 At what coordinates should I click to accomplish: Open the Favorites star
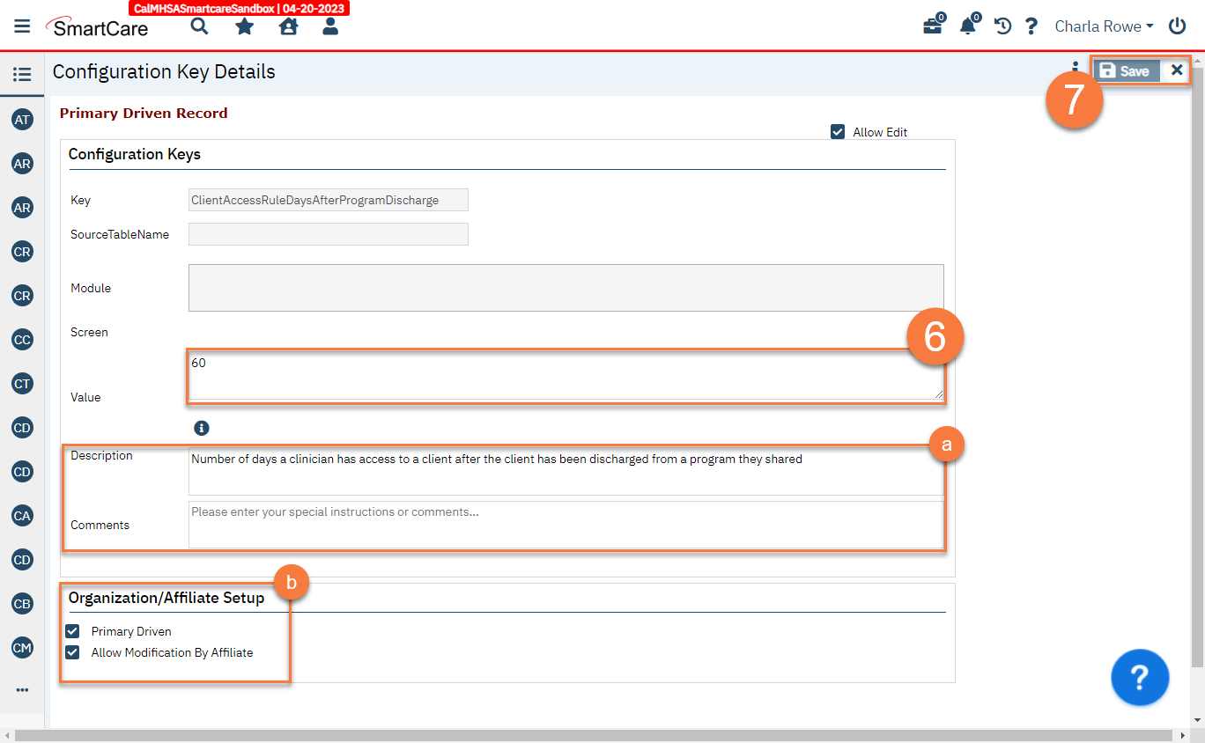point(244,26)
